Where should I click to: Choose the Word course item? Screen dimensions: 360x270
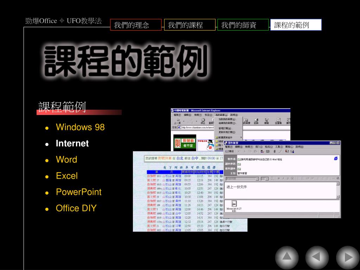pos(66,160)
